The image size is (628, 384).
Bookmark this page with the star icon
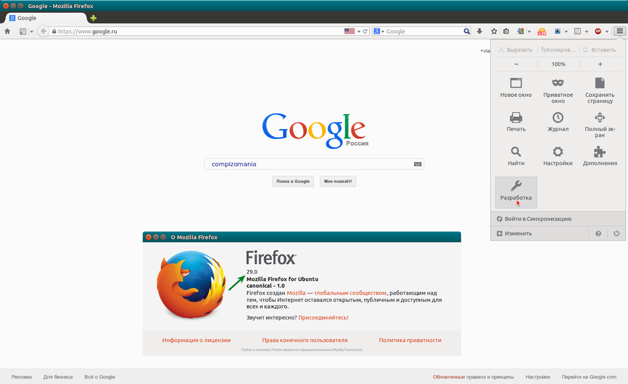point(494,31)
